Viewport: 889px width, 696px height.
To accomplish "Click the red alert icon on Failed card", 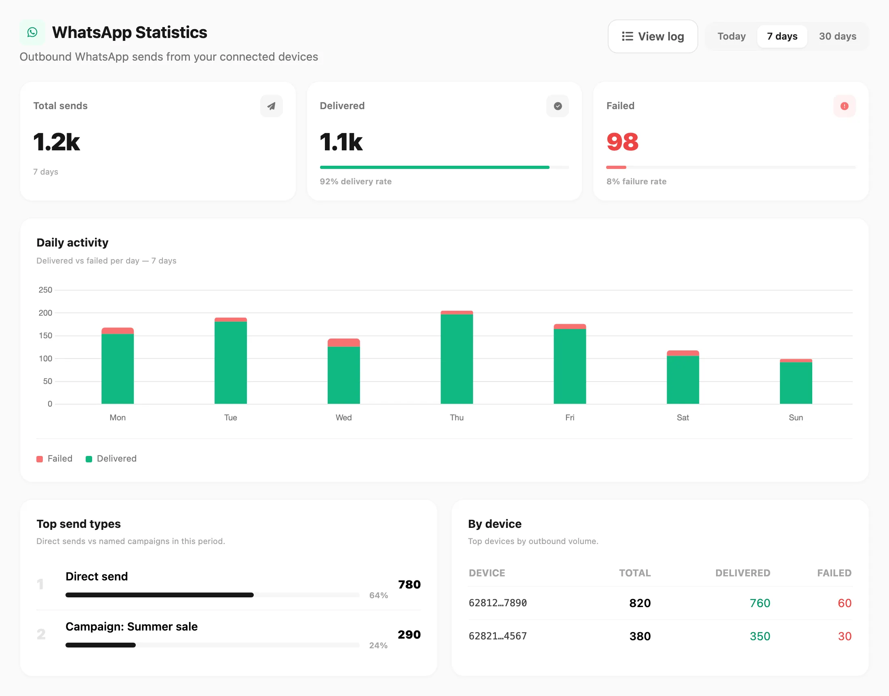I will (844, 106).
